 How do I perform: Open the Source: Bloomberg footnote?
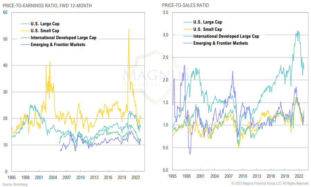coord(15,184)
